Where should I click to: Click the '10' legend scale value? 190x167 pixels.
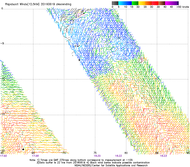pyautogui.click(x=126, y=7)
